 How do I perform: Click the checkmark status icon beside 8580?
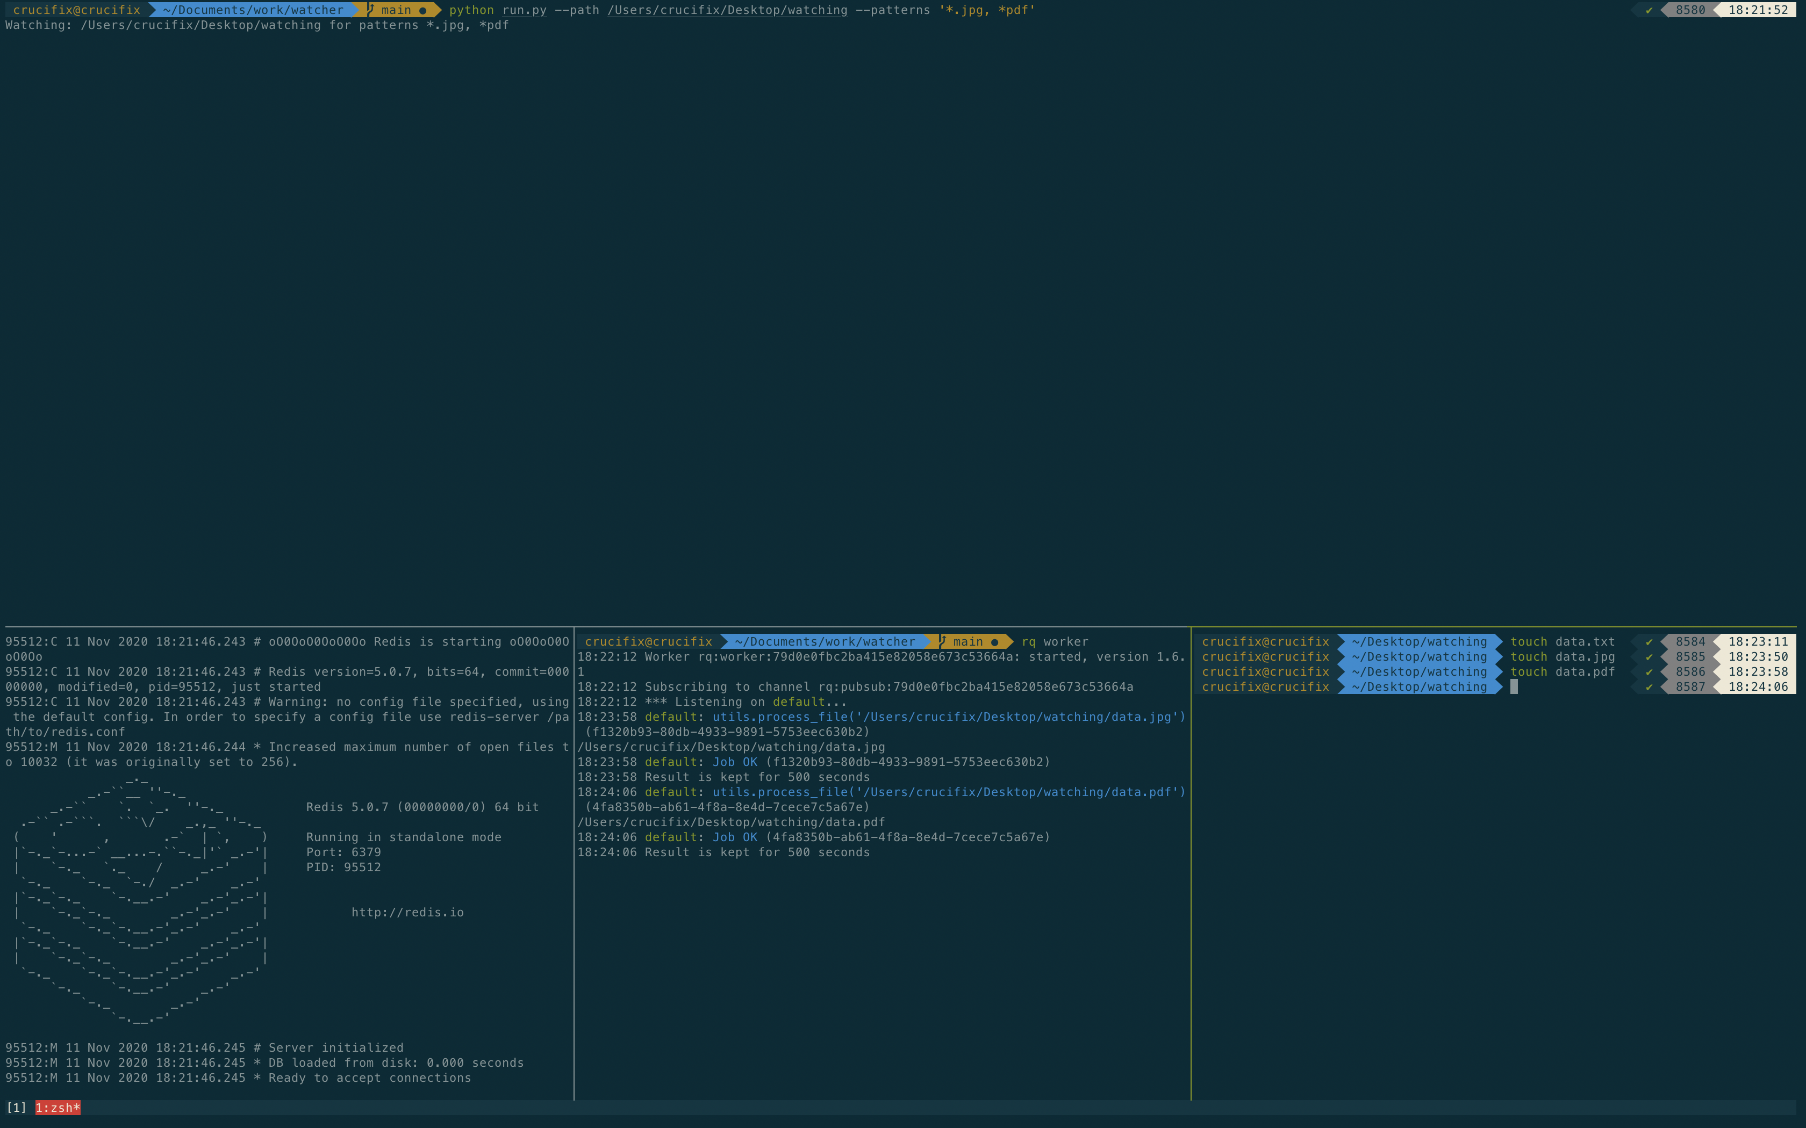pos(1649,10)
